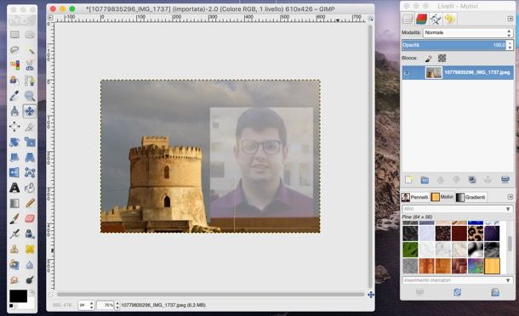
Task: Select the Move tool in toolbox
Action: 30,111
